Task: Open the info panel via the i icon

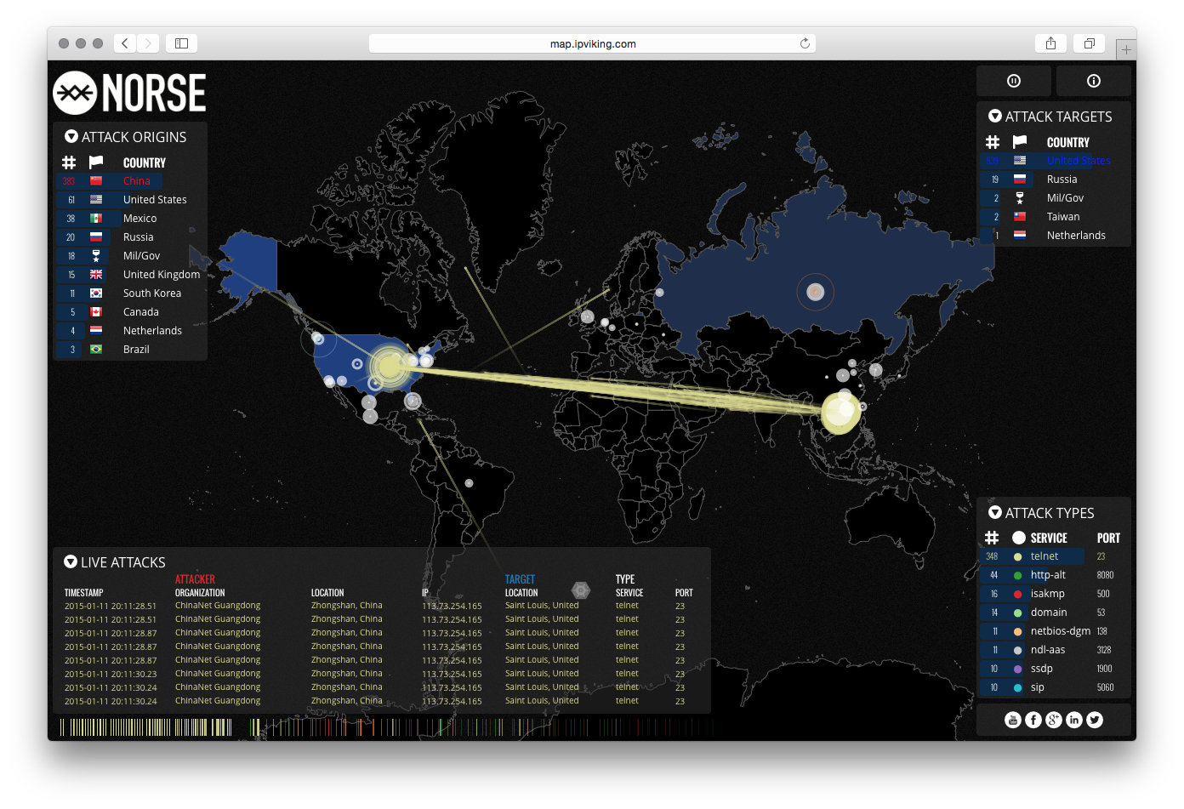Action: (1094, 80)
